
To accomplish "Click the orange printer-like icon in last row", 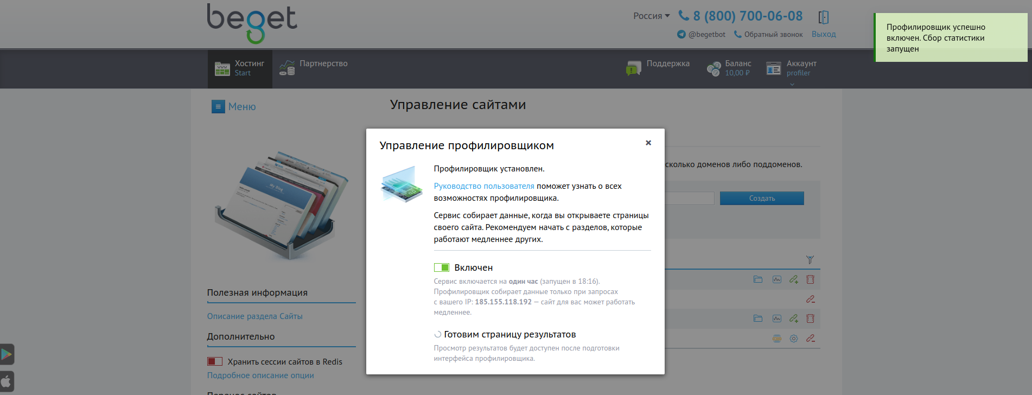I will tap(777, 338).
